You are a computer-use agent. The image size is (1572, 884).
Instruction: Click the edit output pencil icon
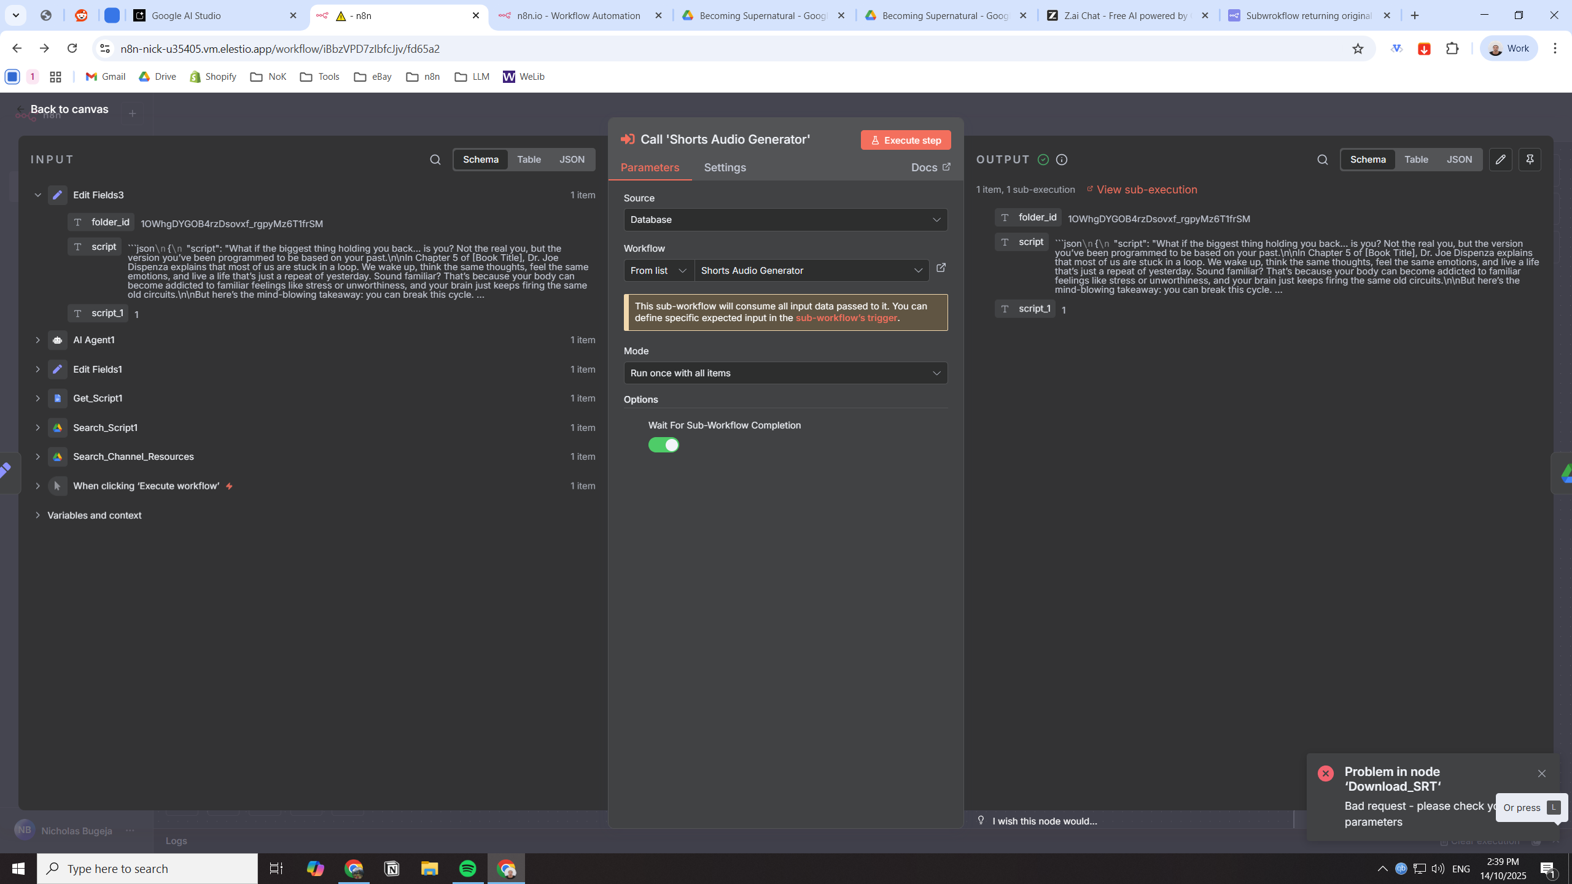coord(1500,160)
